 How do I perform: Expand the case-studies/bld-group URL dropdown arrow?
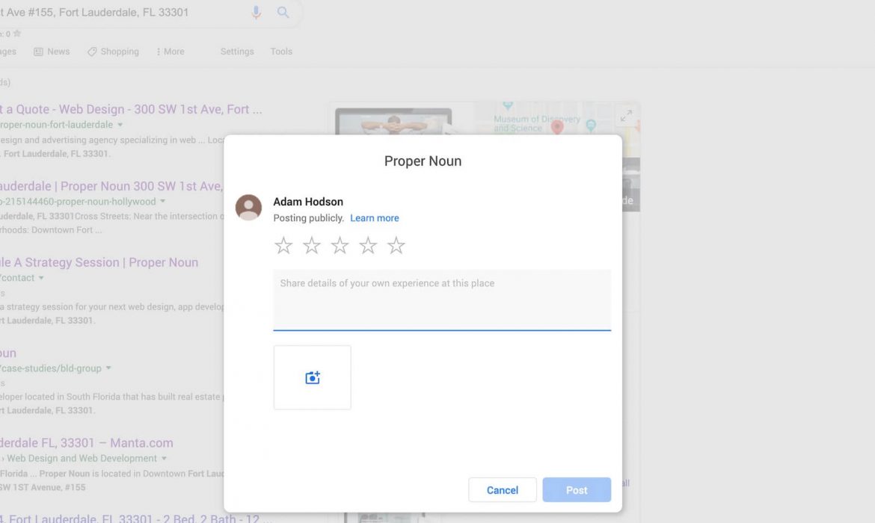click(x=109, y=368)
